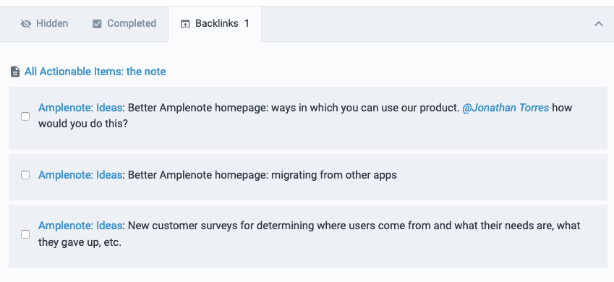Click text 'Better Amplenote homepage: migrating from other apps'
Viewport: 614px width, 282px height.
(x=263, y=175)
